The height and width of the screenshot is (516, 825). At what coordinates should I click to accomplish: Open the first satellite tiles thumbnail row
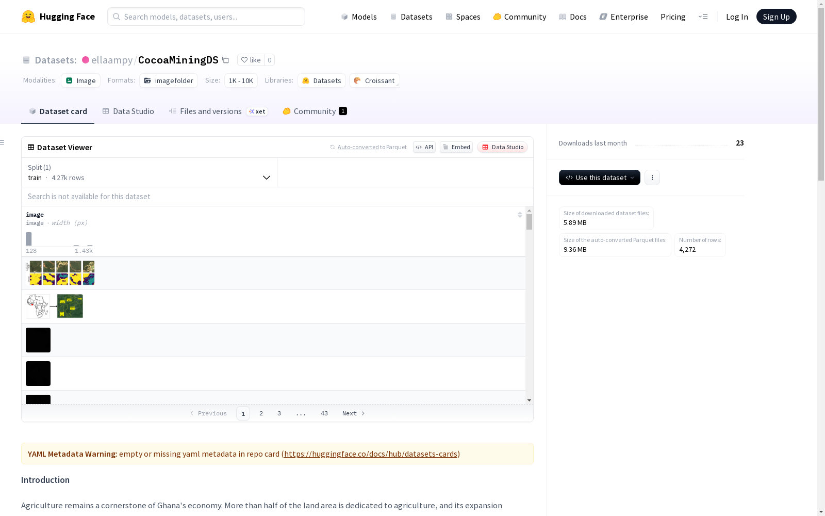click(x=61, y=273)
